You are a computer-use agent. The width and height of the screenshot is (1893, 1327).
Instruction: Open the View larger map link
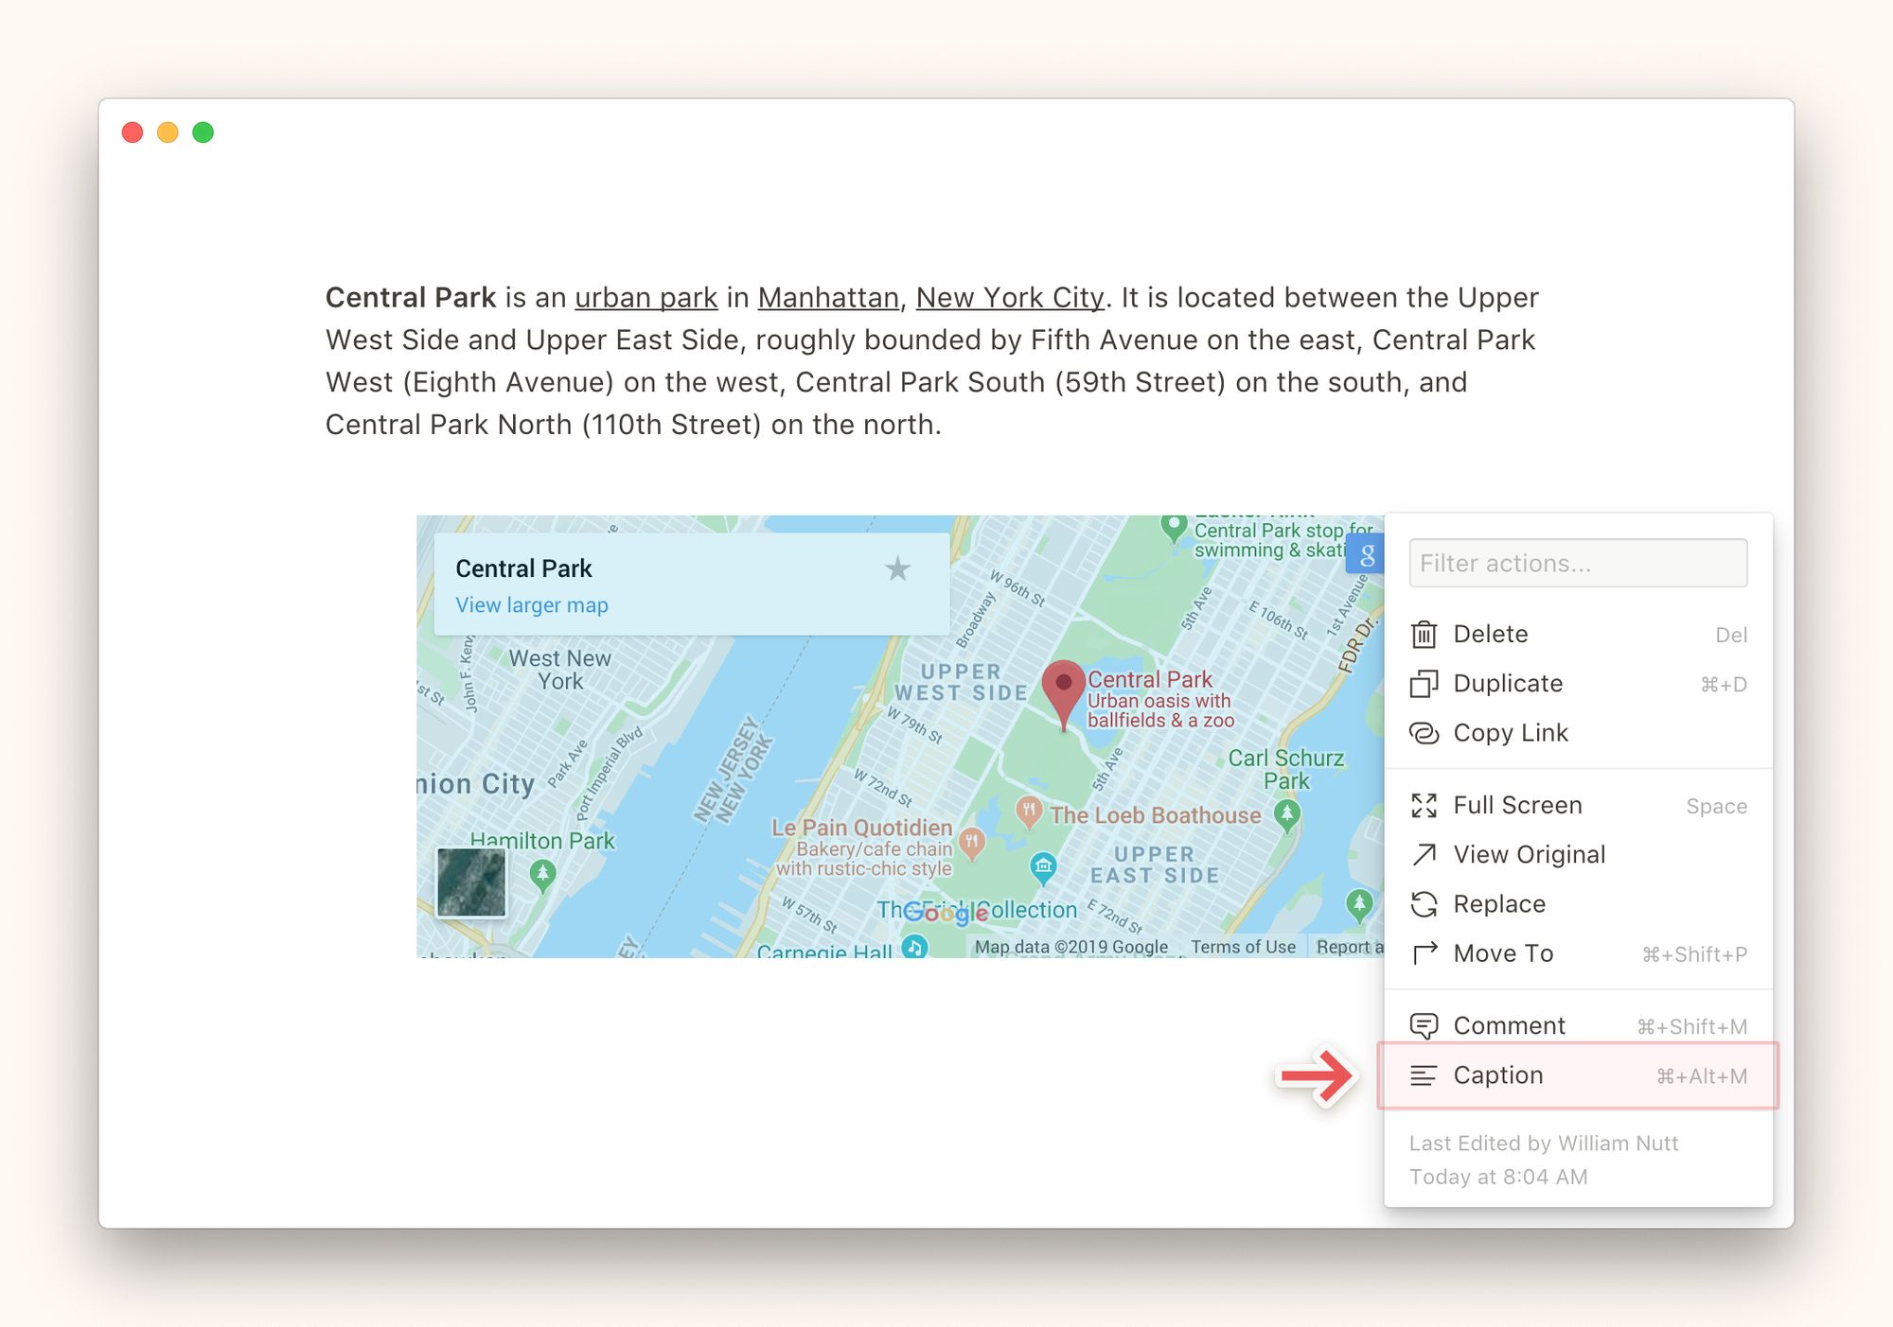[531, 605]
